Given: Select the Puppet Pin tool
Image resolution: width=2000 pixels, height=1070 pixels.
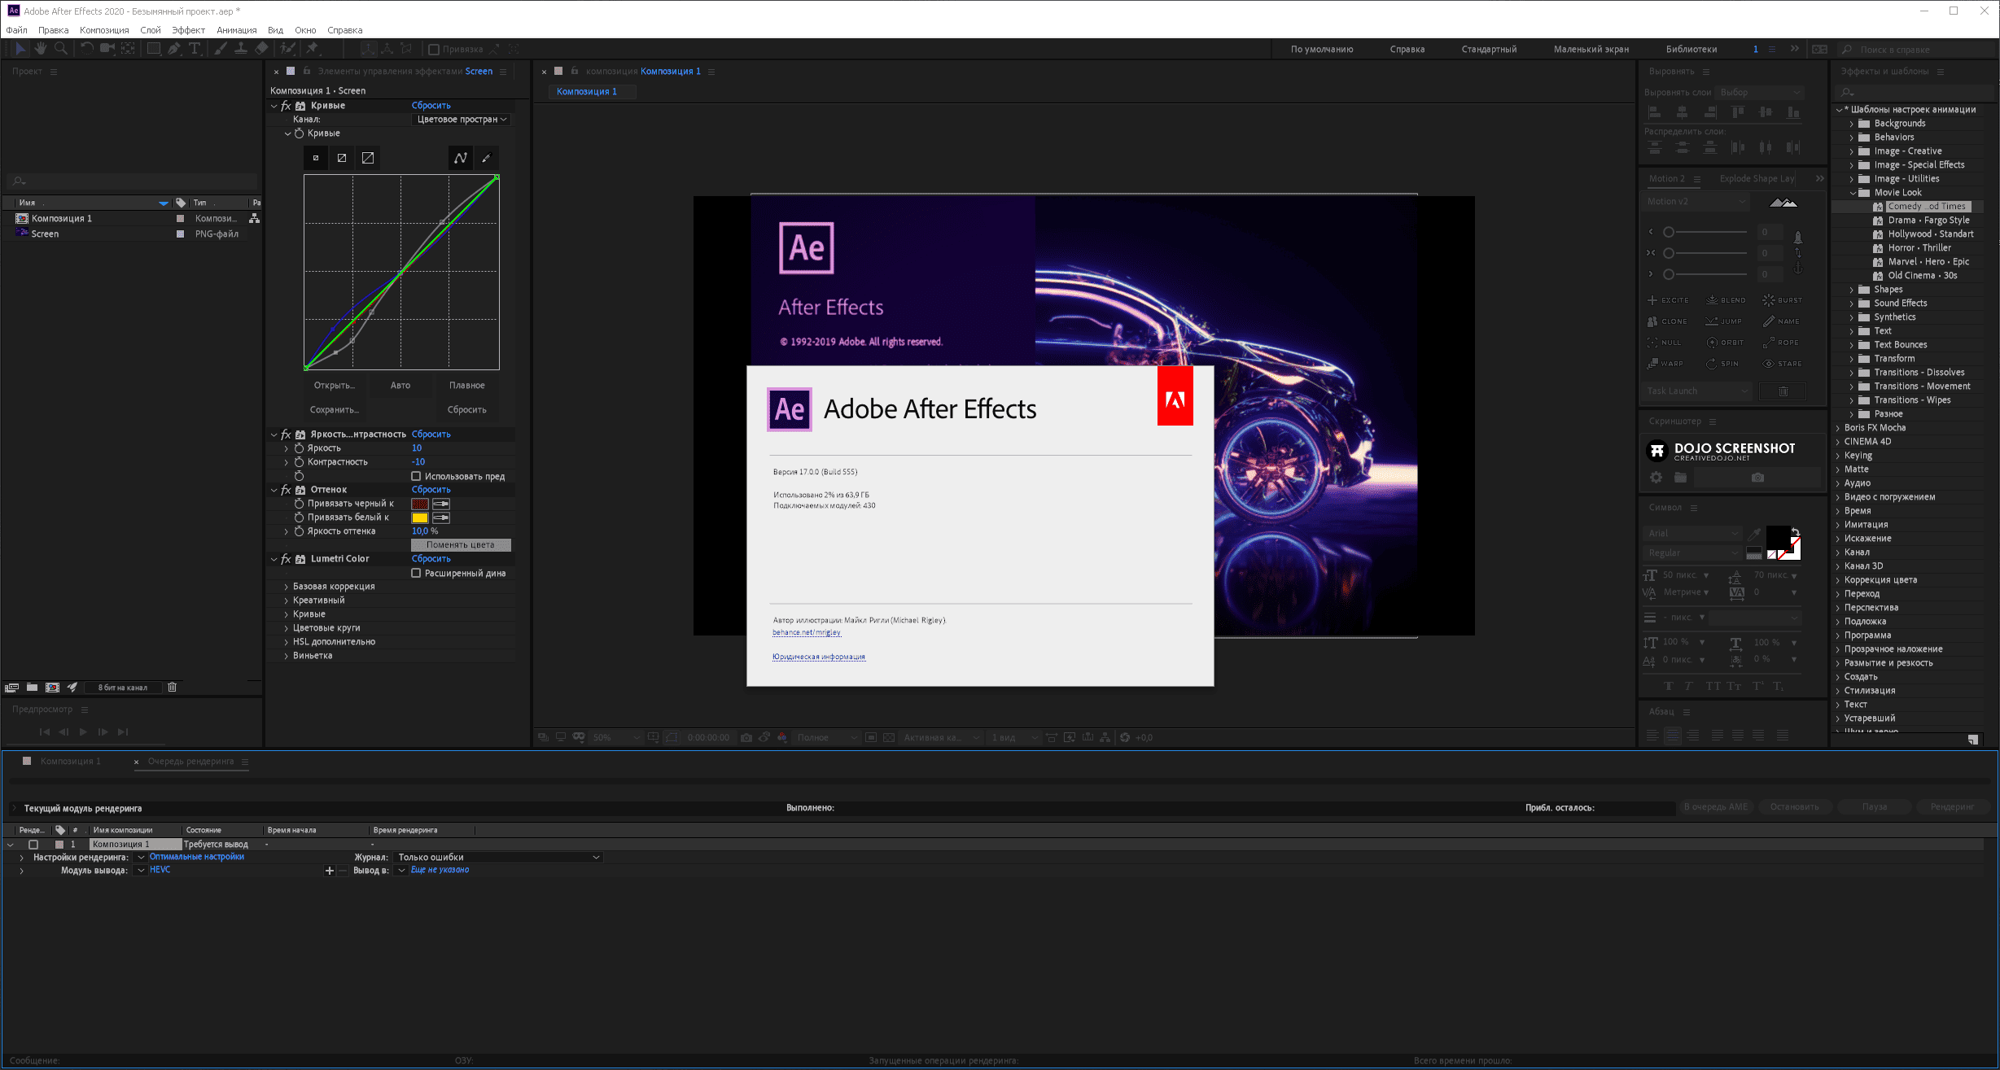Looking at the screenshot, I should (313, 49).
